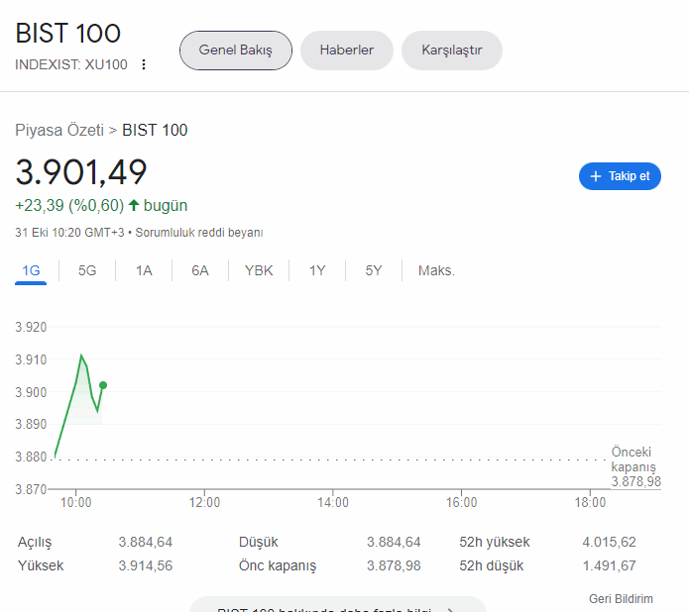The height and width of the screenshot is (612, 689).
Task: Click the Piyasa Özeti breadcrumb link
Action: pos(59,130)
